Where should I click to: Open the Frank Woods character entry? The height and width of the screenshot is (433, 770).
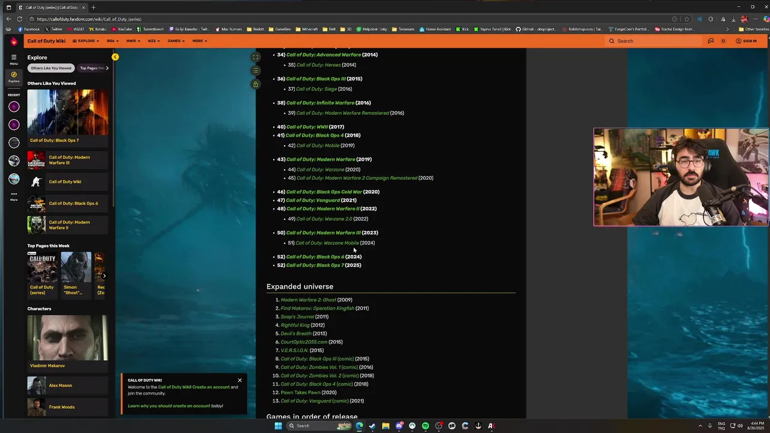click(67, 407)
